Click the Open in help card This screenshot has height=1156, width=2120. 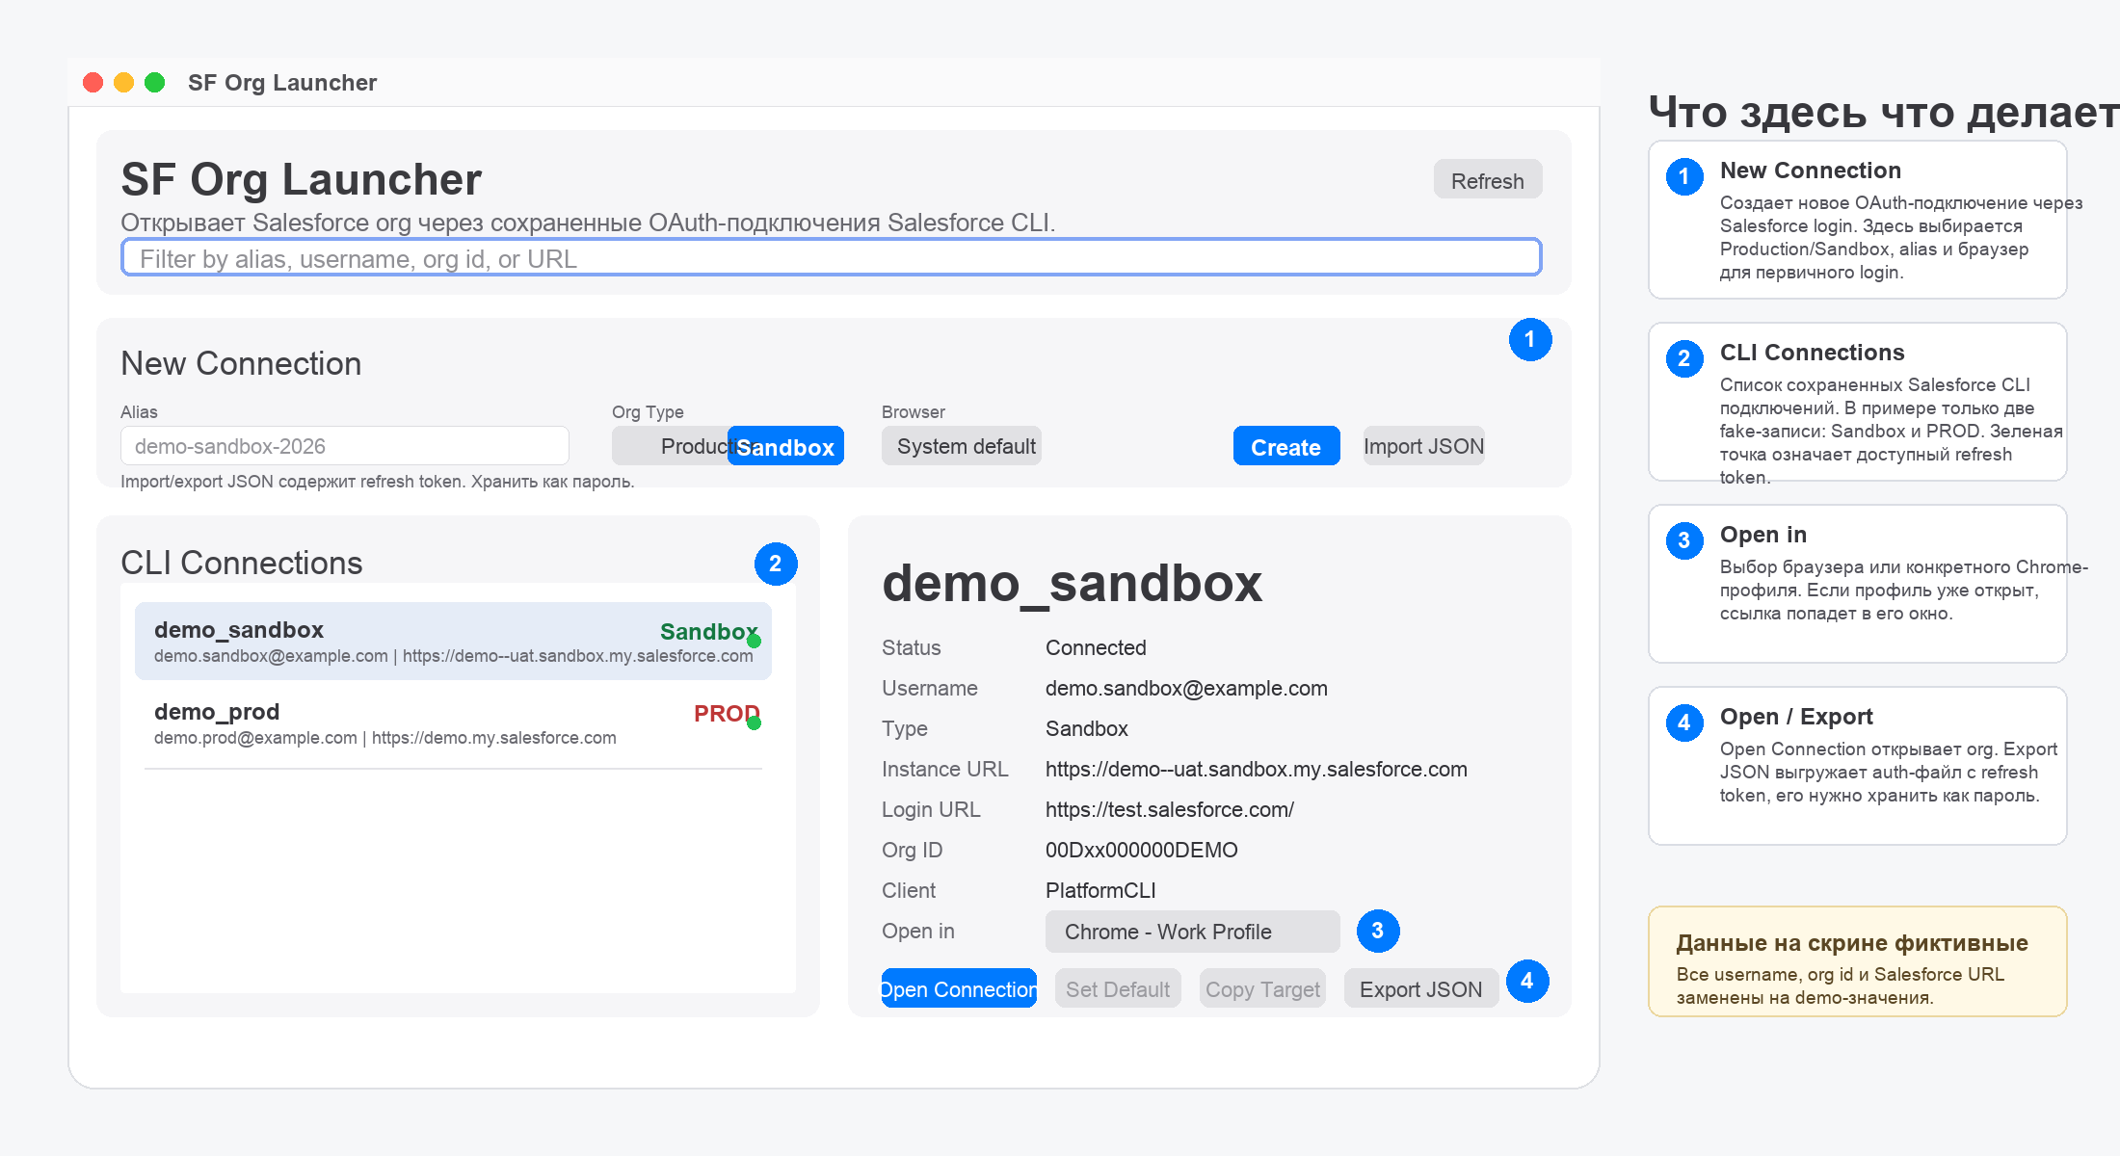(x=1857, y=584)
